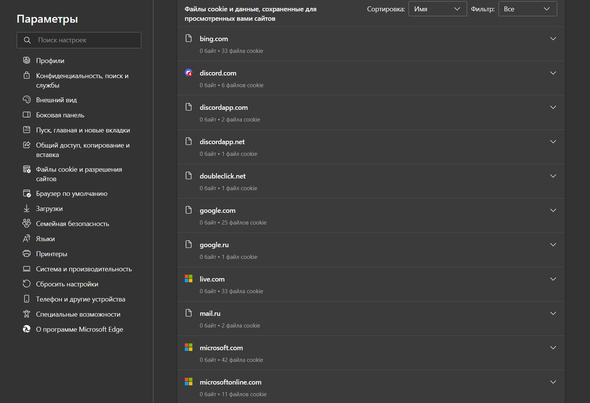The height and width of the screenshot is (403, 590).
Task: Click the google.ru site name
Action: [214, 245]
